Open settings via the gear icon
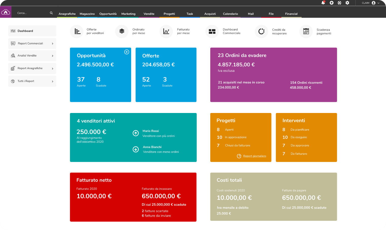The width and height of the screenshot is (386, 230). coord(347,3)
